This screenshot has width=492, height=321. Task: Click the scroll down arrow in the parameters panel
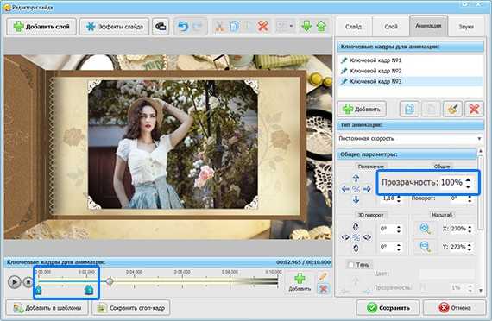pyautogui.click(x=481, y=291)
